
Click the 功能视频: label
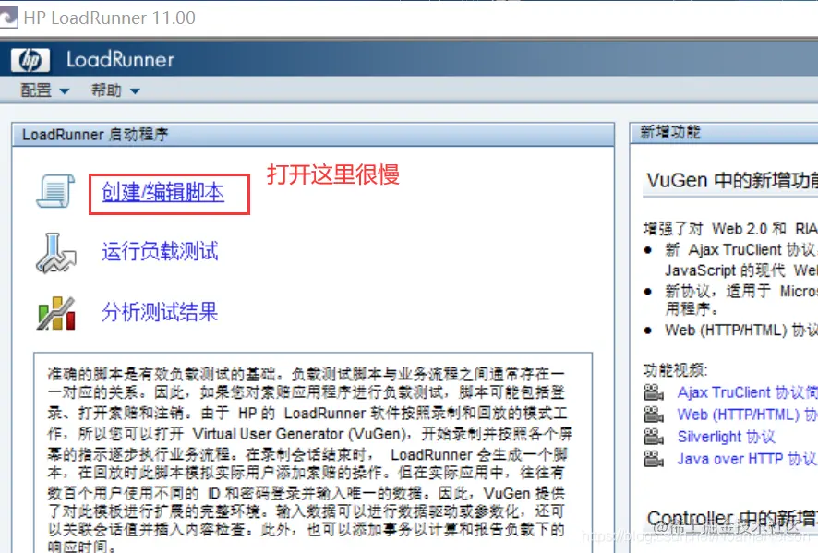click(x=676, y=370)
